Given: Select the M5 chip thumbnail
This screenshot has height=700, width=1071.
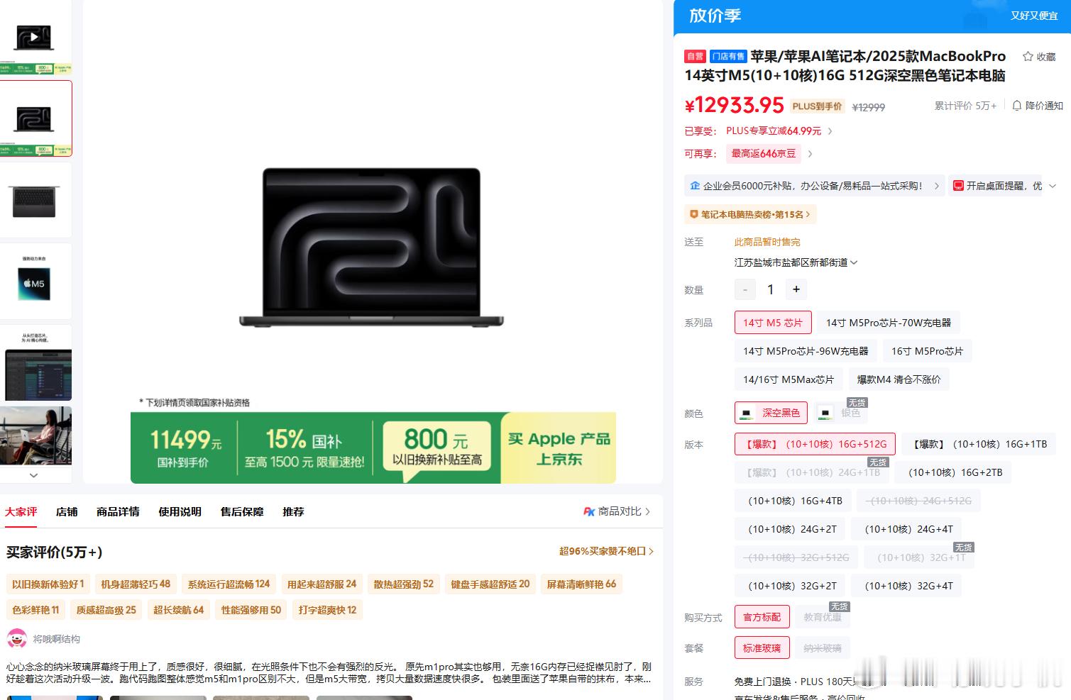Looking at the screenshot, I should coord(33,282).
